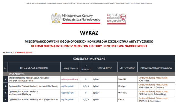Image resolution: width=178 pixels, height=102 pixels.
Task: Select the PEŁNA NAZWA KONKURSU column header
Action: tap(34, 68)
